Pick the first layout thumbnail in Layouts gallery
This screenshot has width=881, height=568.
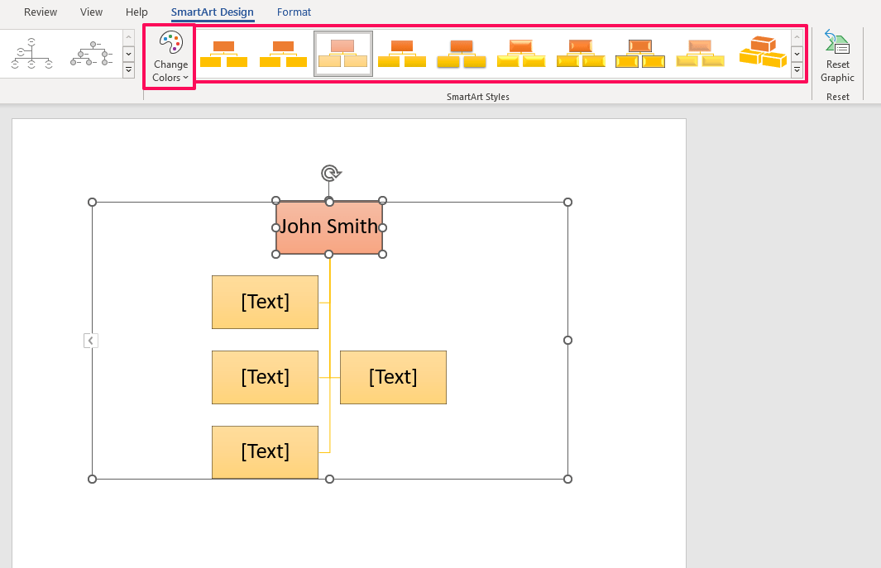(32, 54)
